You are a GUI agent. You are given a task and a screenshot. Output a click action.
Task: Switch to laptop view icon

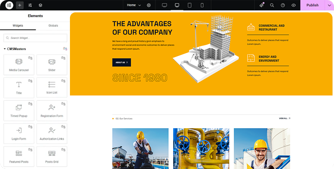[x=177, y=5]
